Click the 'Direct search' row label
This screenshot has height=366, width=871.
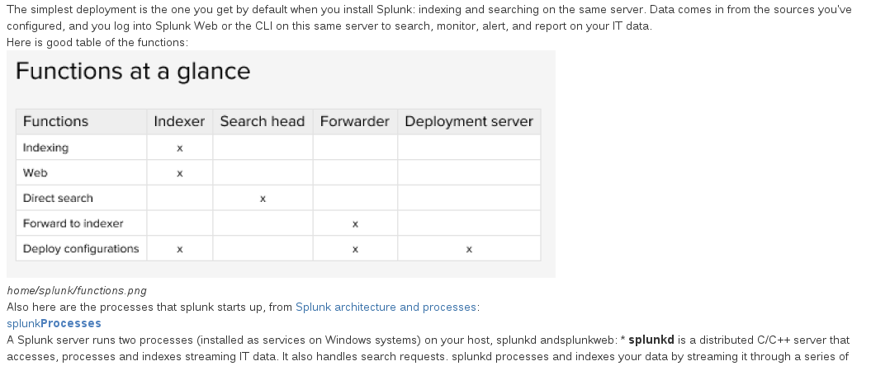click(x=58, y=198)
